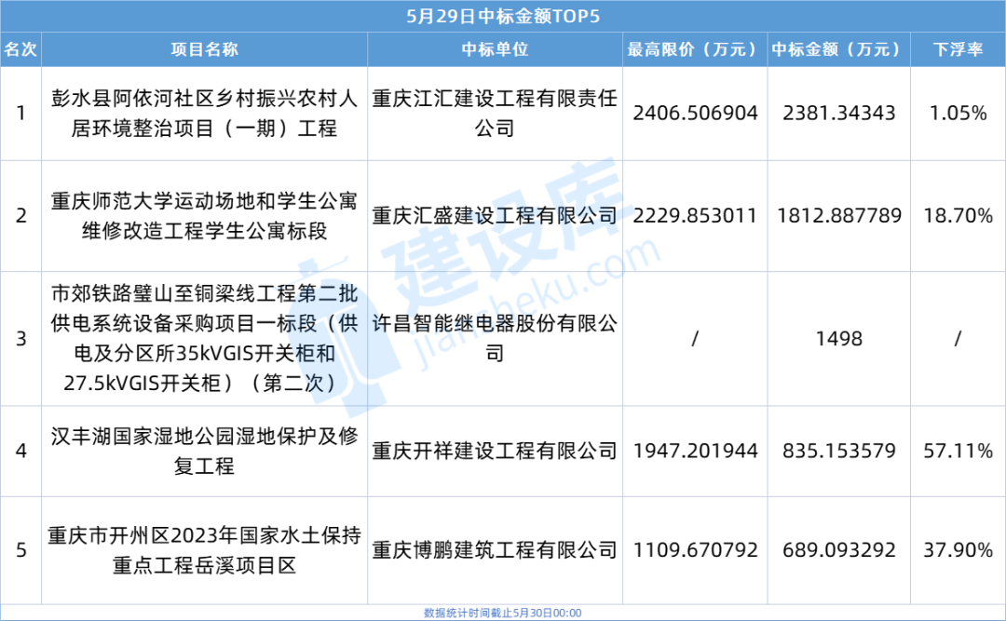Select the 1812.887789 bid amount cell
1006x621 pixels.
838,215
